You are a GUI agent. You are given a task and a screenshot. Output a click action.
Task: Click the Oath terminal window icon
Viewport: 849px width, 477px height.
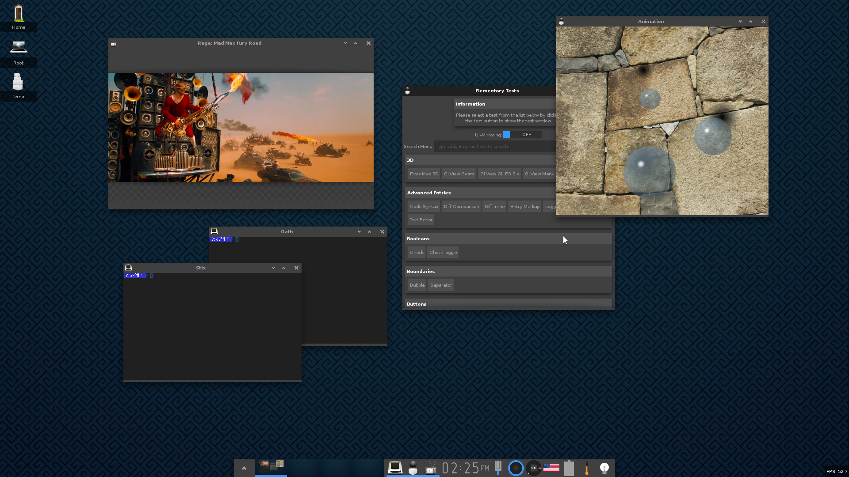214,231
